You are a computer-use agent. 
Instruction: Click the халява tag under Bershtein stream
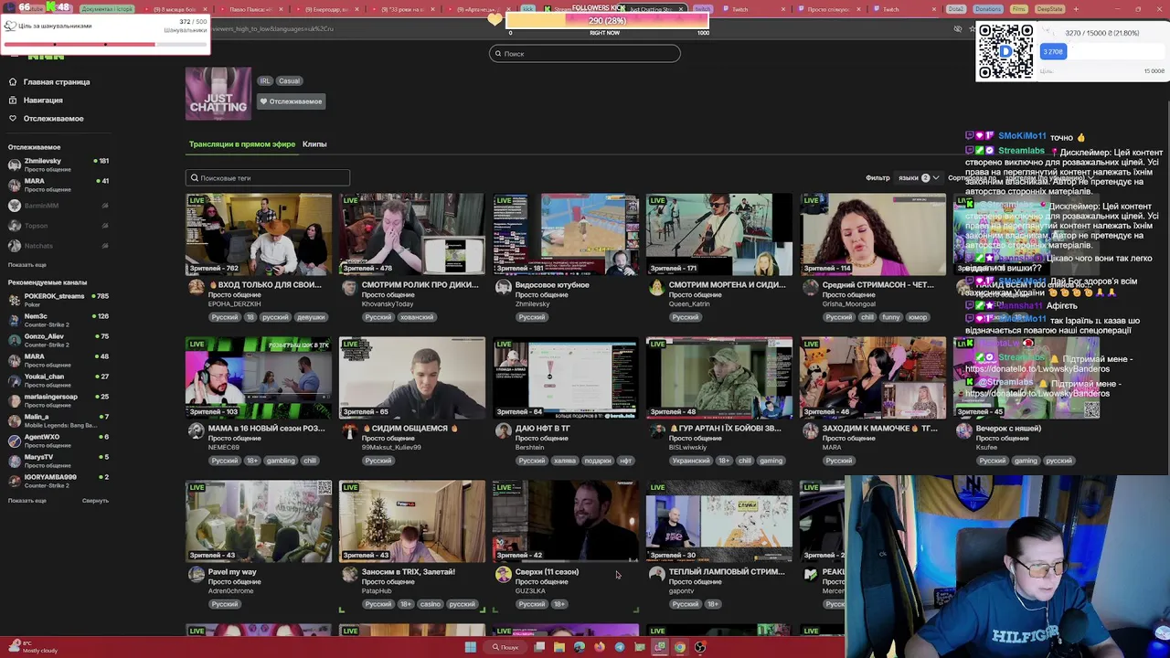coord(565,461)
